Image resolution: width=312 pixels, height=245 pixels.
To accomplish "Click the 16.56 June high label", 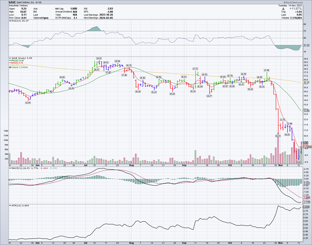I will (x=62, y=77).
